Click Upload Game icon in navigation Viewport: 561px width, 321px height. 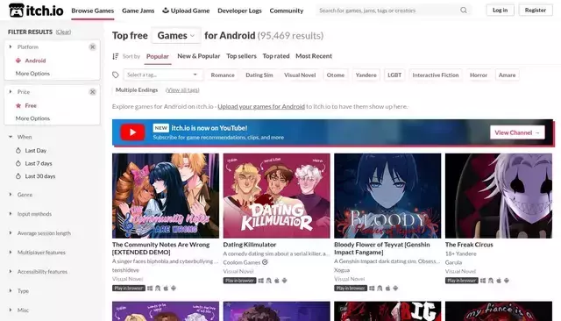[166, 11]
